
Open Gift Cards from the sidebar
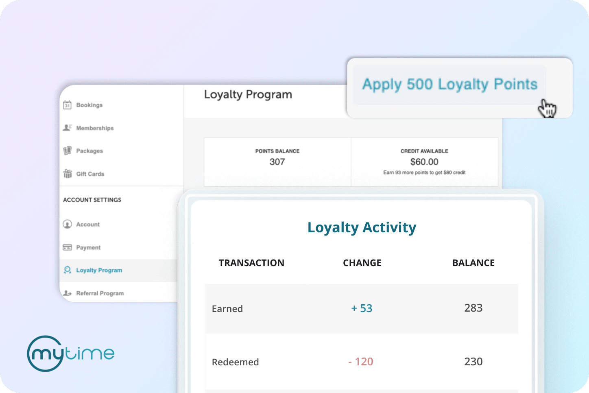click(90, 174)
